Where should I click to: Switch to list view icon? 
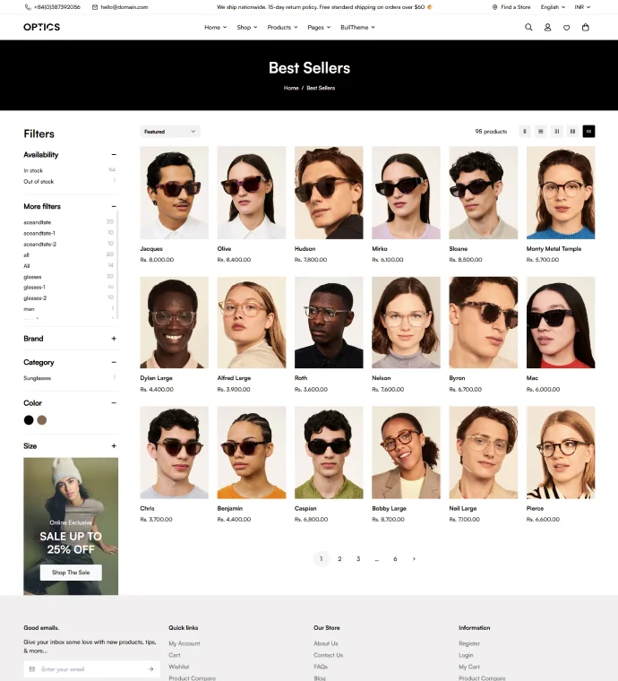point(541,131)
